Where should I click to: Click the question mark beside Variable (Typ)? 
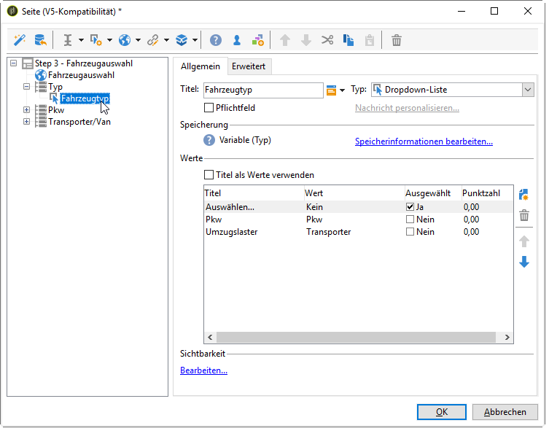(x=209, y=141)
